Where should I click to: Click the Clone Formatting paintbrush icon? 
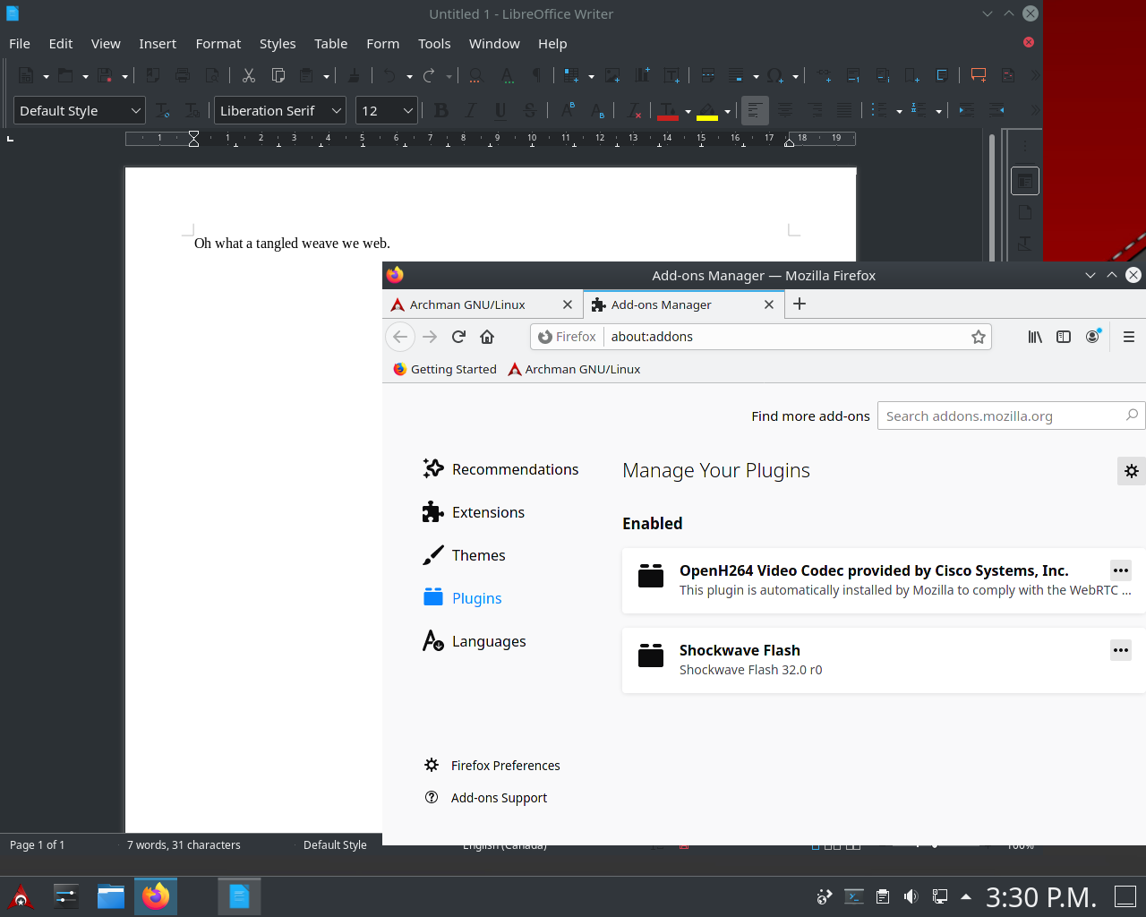pos(354,75)
